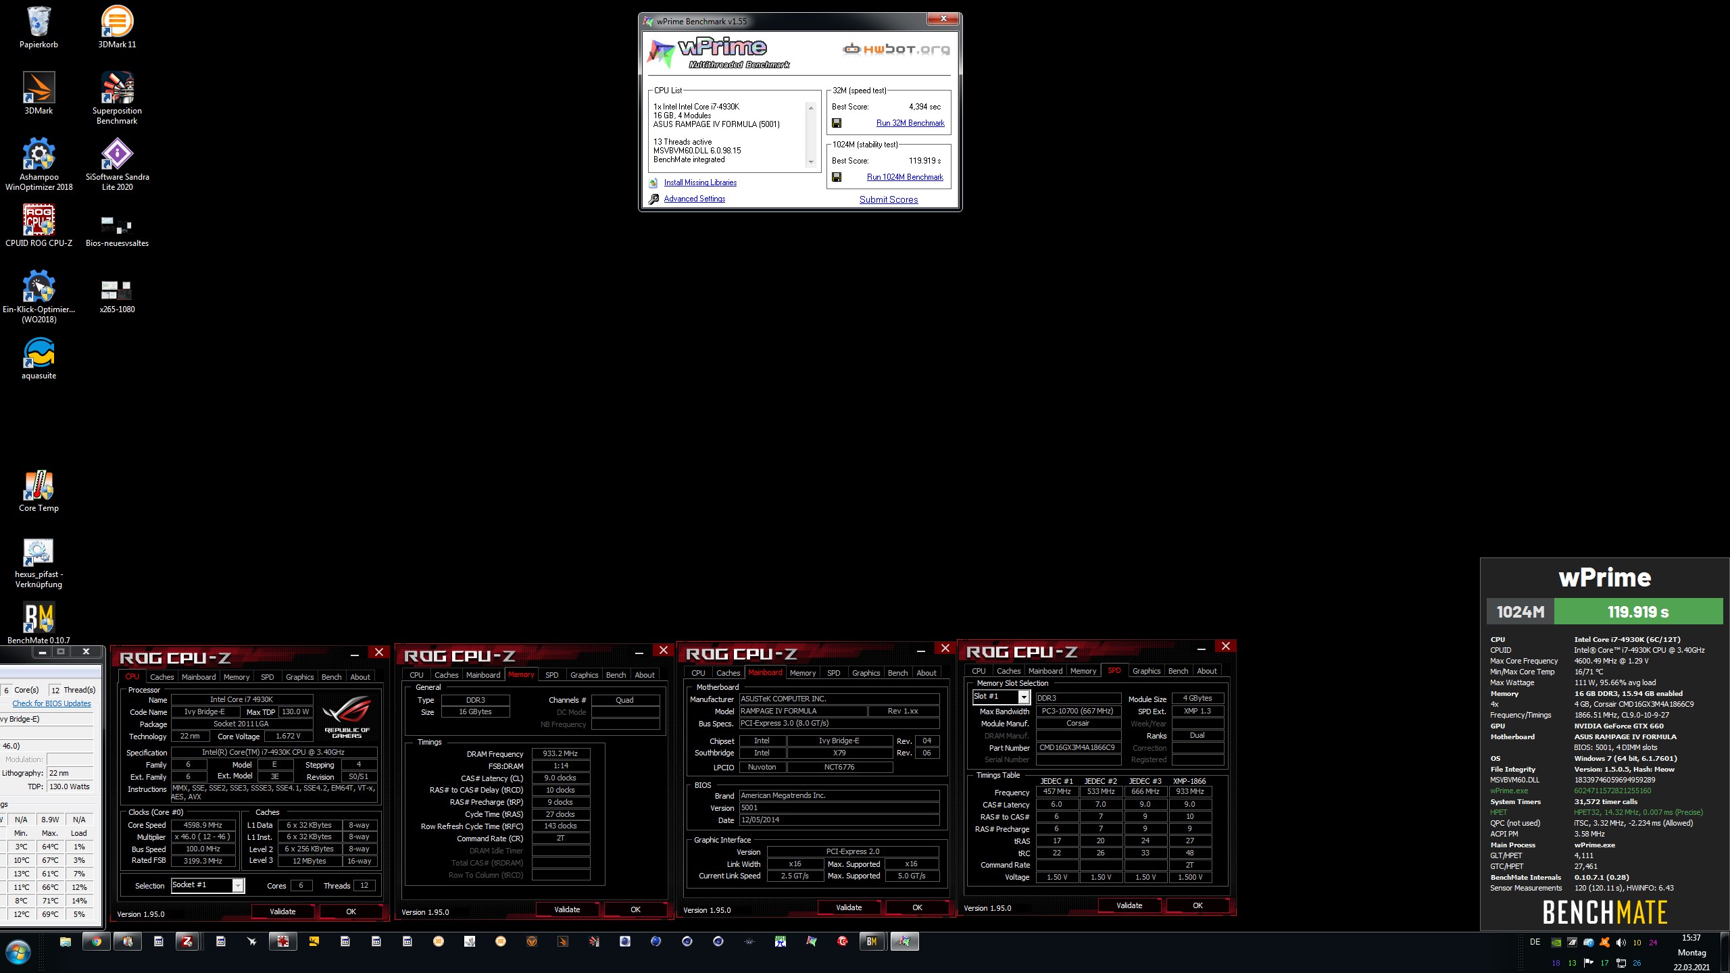
Task: Click the Submit Scores link
Action: tap(889, 199)
